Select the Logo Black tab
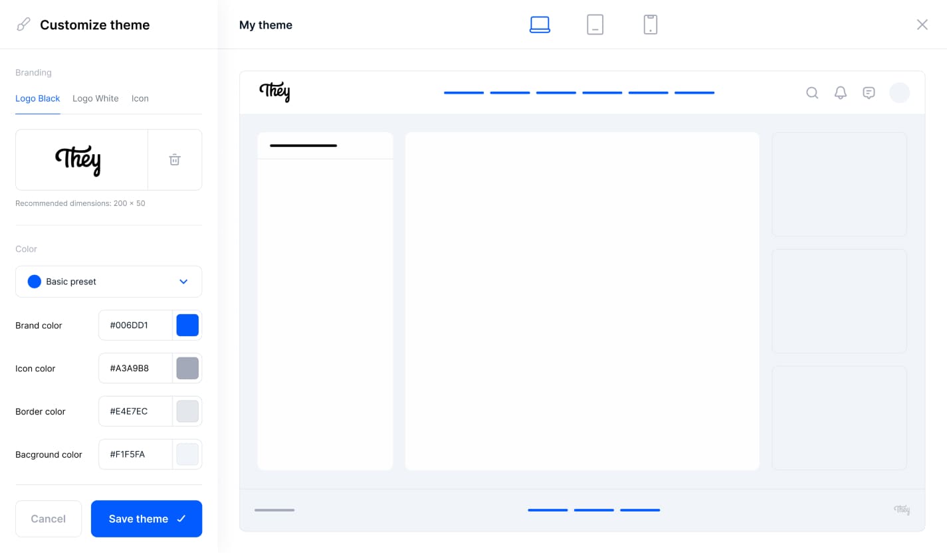 [x=38, y=98]
